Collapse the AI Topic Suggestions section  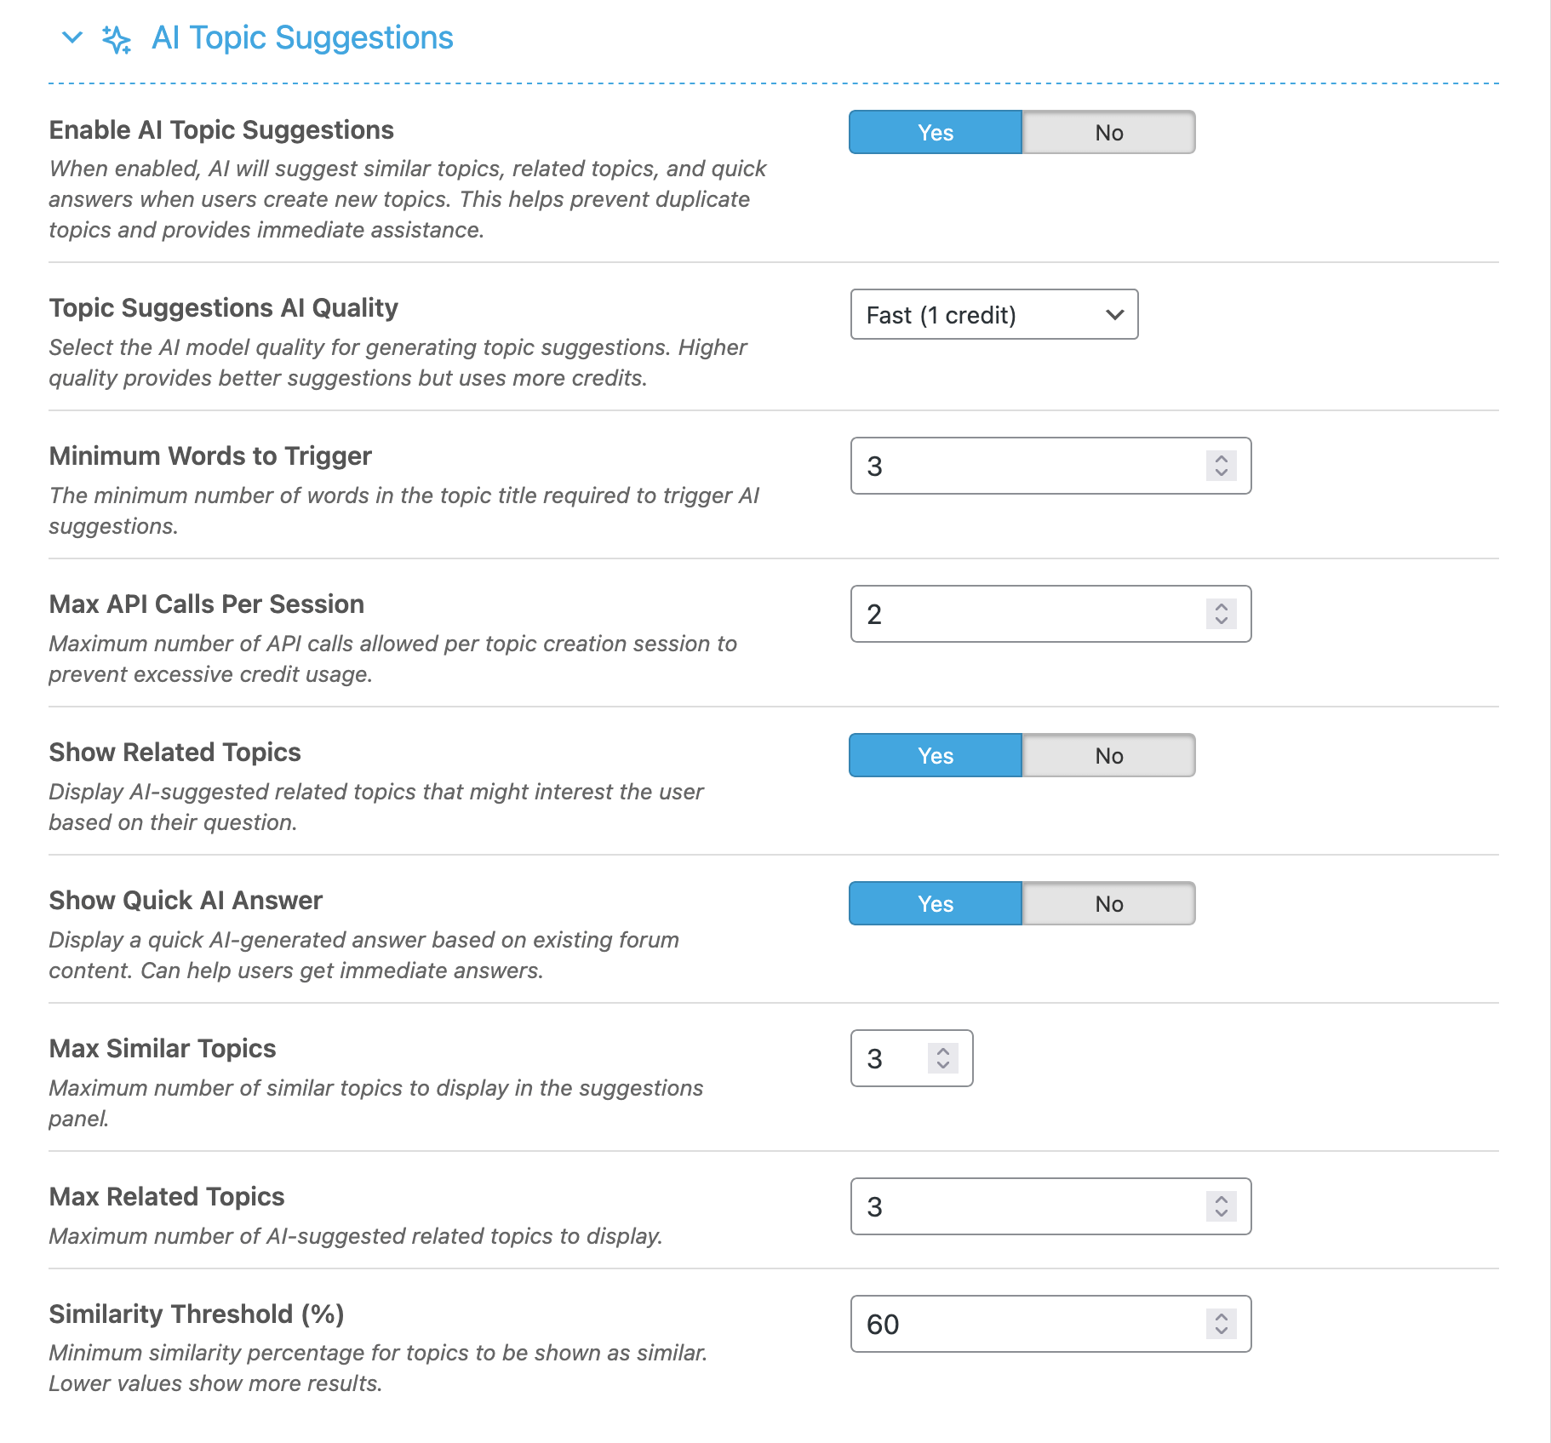(72, 38)
